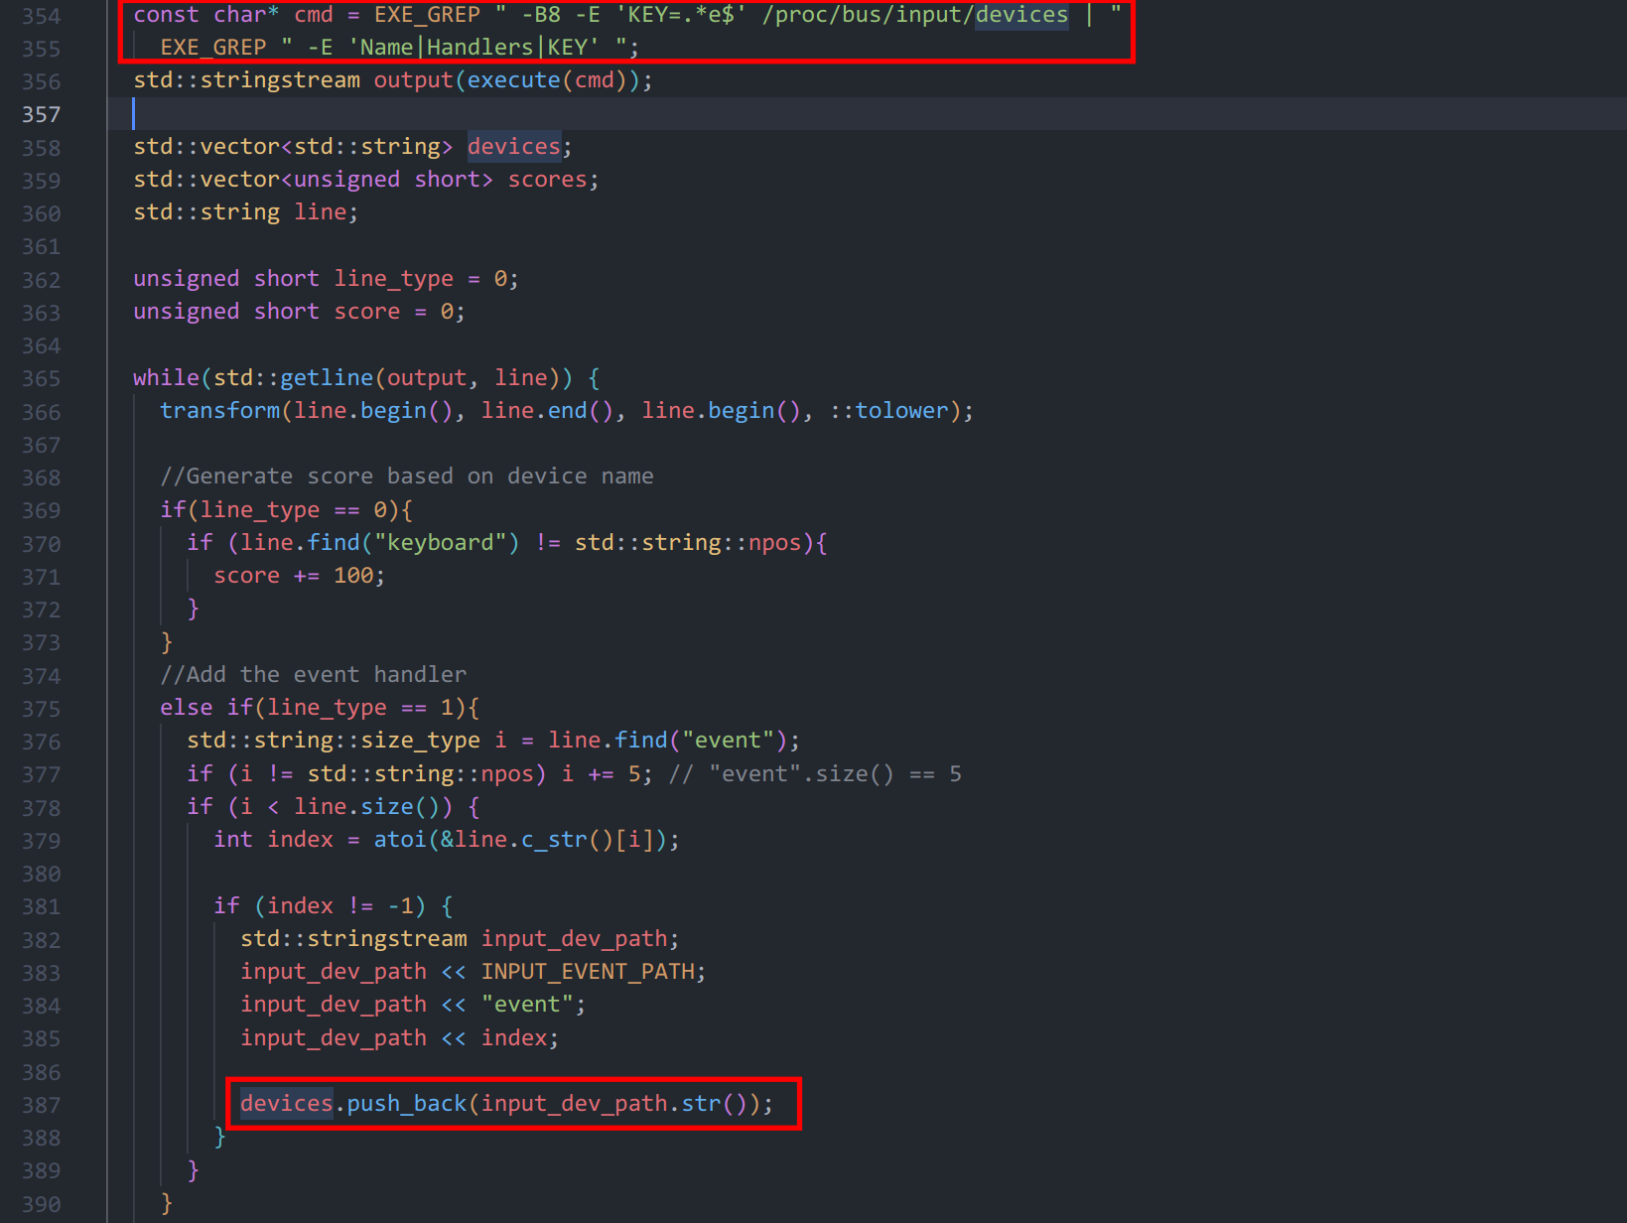Click 'line_type' declaration on line 362
1627x1223 pixels.
pos(393,279)
